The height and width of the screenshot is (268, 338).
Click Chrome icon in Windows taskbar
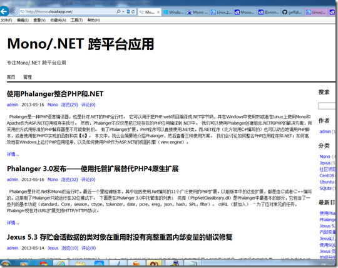(43, 264)
